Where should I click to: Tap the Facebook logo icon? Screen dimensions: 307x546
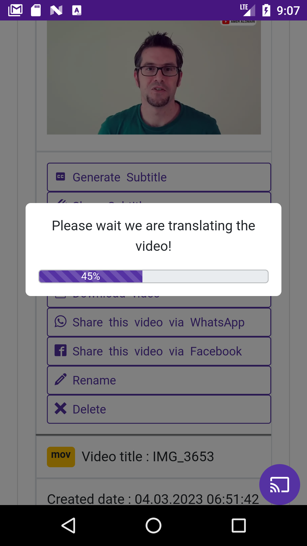tap(61, 351)
